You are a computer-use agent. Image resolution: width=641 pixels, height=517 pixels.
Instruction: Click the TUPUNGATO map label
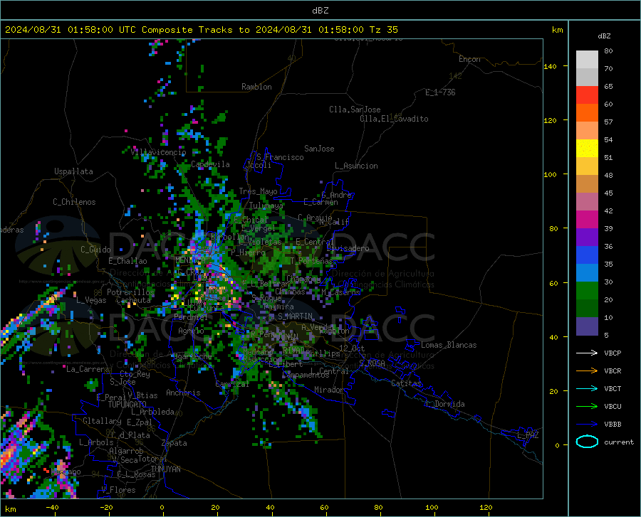tap(127, 405)
